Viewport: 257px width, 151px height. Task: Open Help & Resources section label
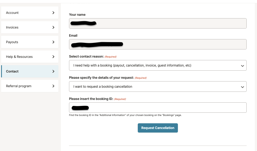click(x=19, y=57)
